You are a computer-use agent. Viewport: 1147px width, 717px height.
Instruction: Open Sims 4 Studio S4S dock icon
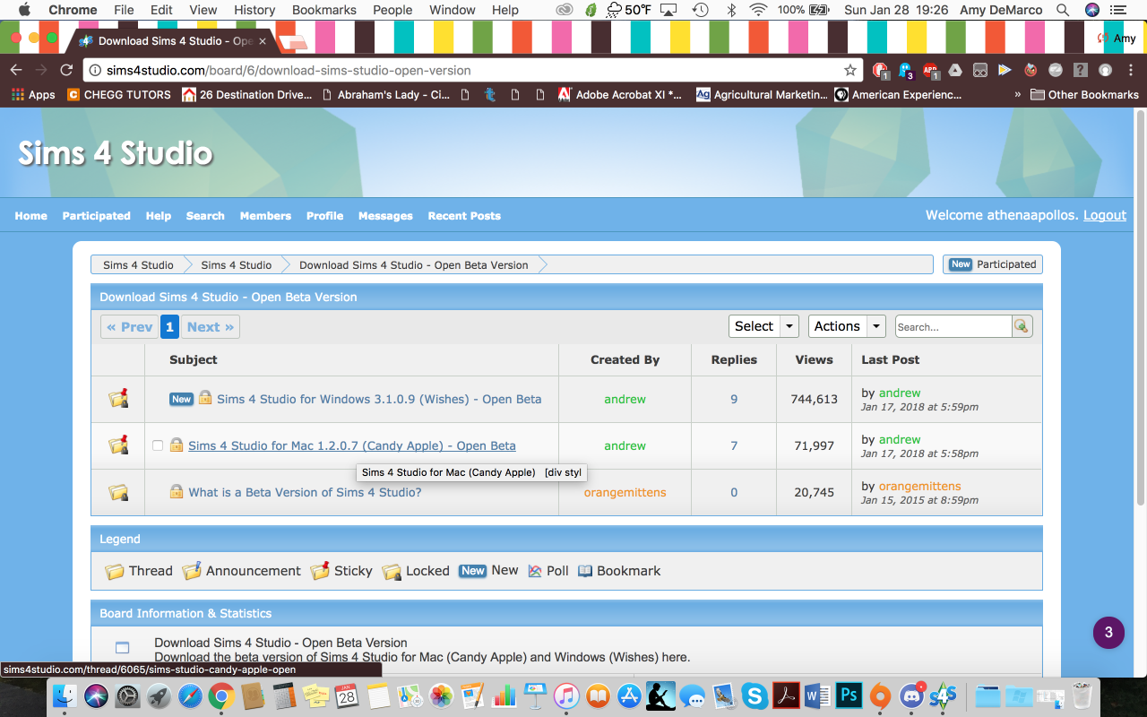[943, 695]
